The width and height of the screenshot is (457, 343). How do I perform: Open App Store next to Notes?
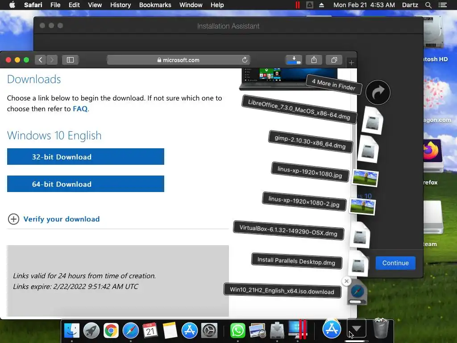point(190,330)
